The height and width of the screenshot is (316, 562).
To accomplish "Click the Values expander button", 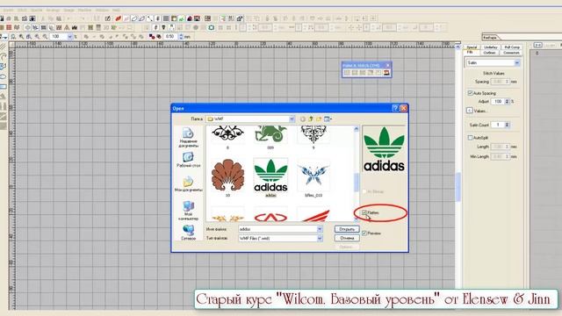I will click(470, 111).
